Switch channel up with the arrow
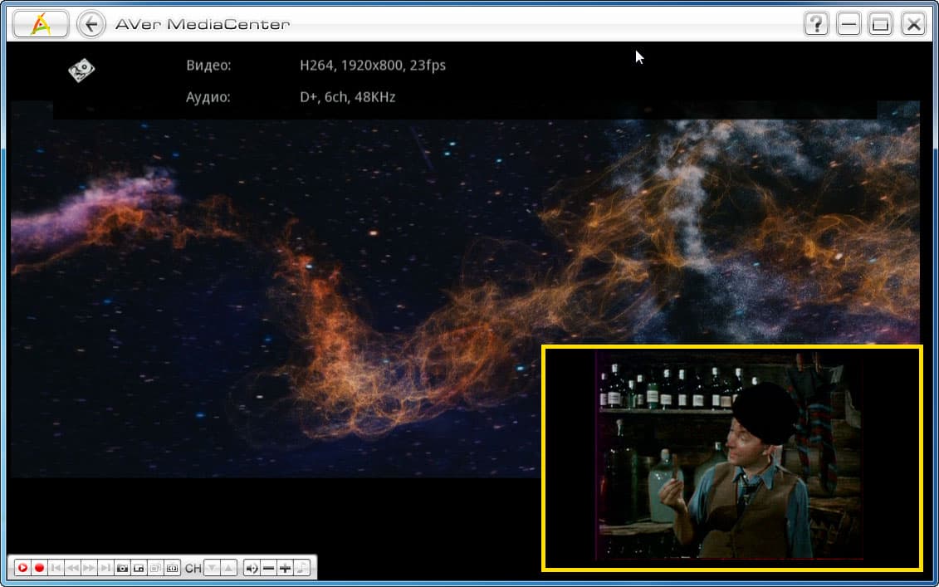The width and height of the screenshot is (939, 587). coord(229,567)
